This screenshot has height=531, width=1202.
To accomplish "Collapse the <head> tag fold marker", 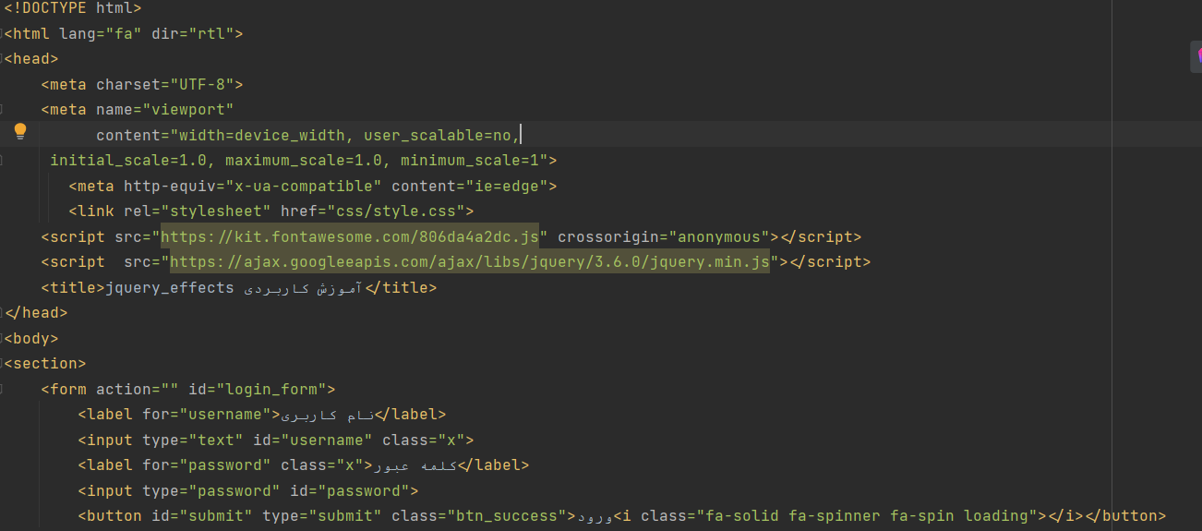I will tap(2, 59).
